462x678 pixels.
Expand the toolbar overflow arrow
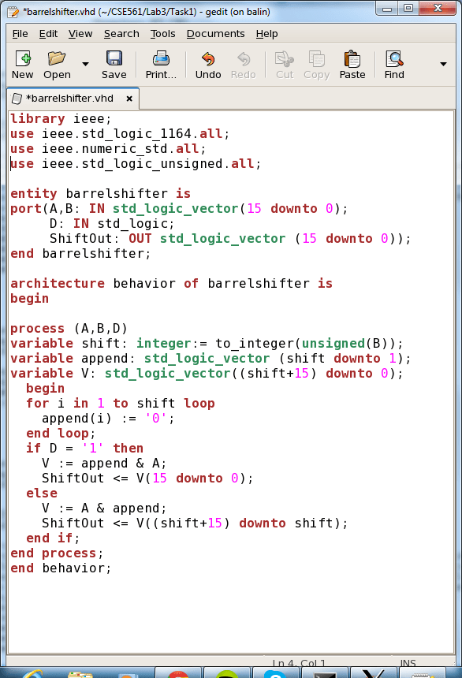(x=443, y=64)
